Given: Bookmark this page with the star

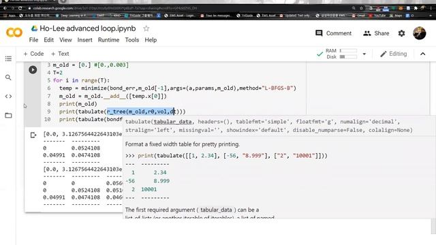Looking at the screenshot, I should tap(361, 8).
